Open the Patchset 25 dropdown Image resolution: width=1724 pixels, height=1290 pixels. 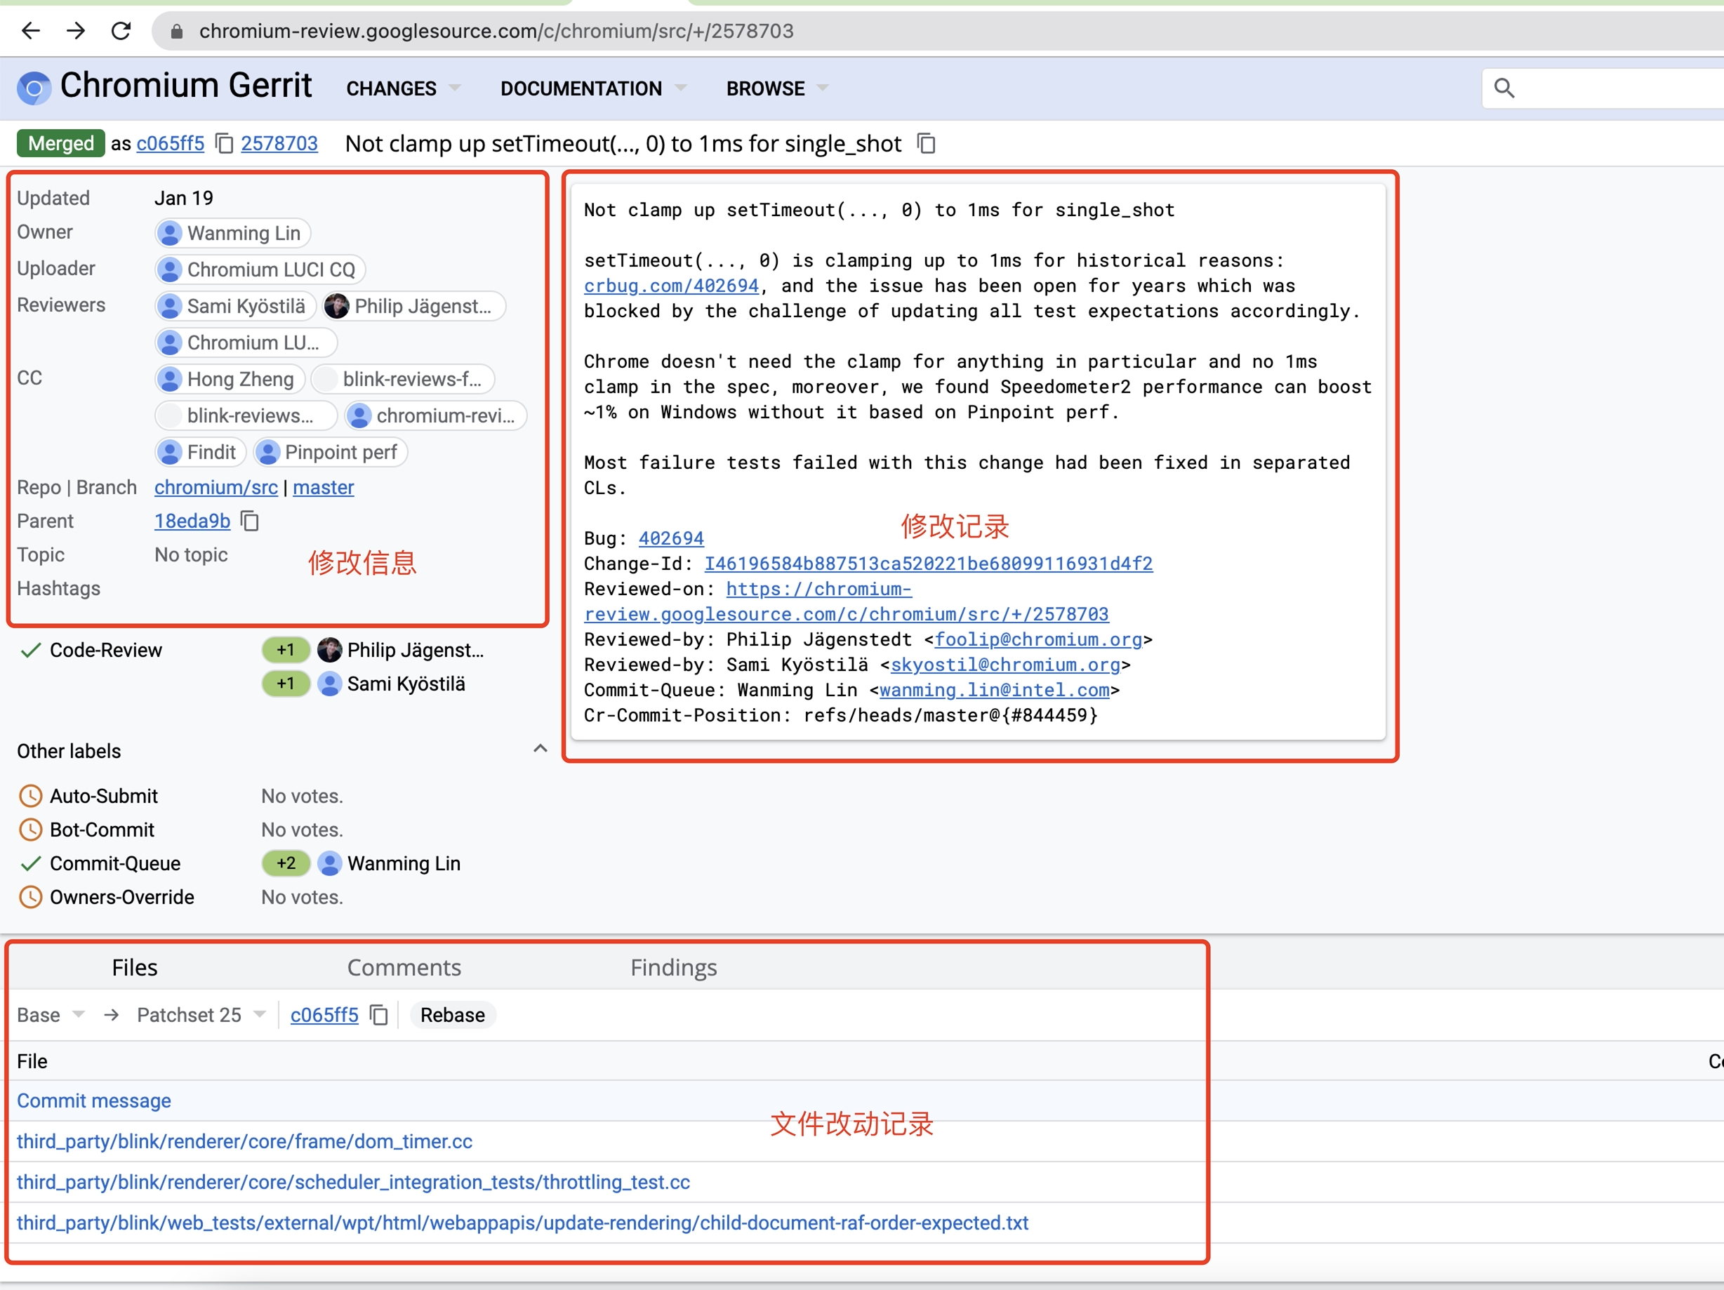click(202, 1015)
